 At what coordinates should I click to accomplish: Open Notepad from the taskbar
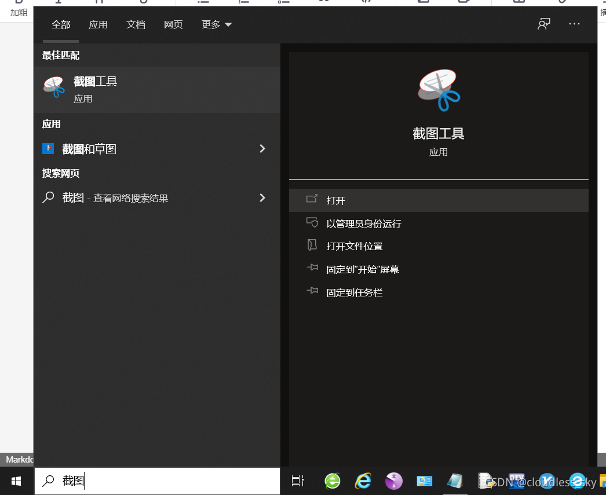(455, 481)
